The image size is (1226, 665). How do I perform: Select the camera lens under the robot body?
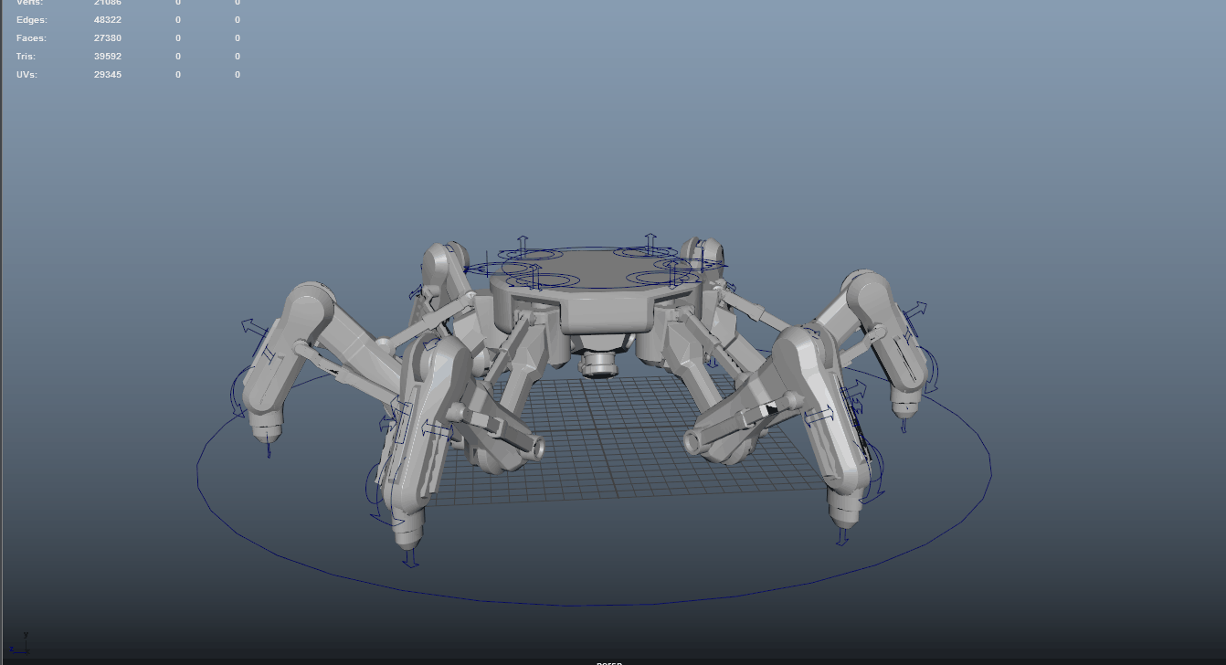tap(599, 364)
